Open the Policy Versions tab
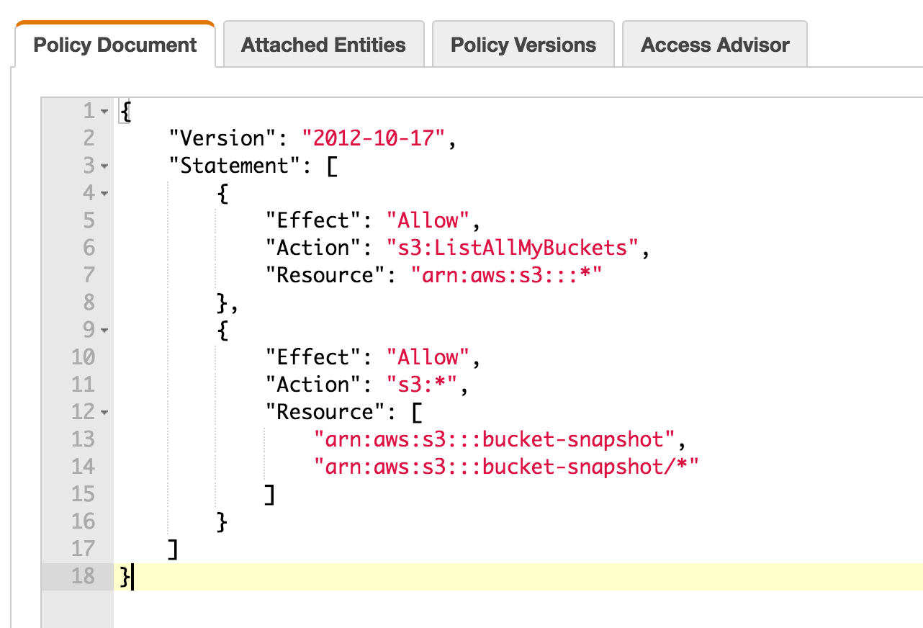The width and height of the screenshot is (923, 628). click(523, 44)
